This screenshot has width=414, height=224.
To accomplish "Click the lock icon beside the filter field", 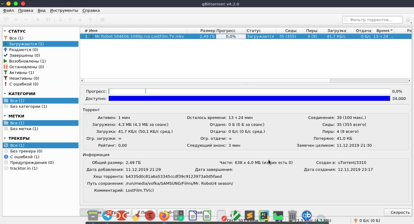I will (x=408, y=20).
